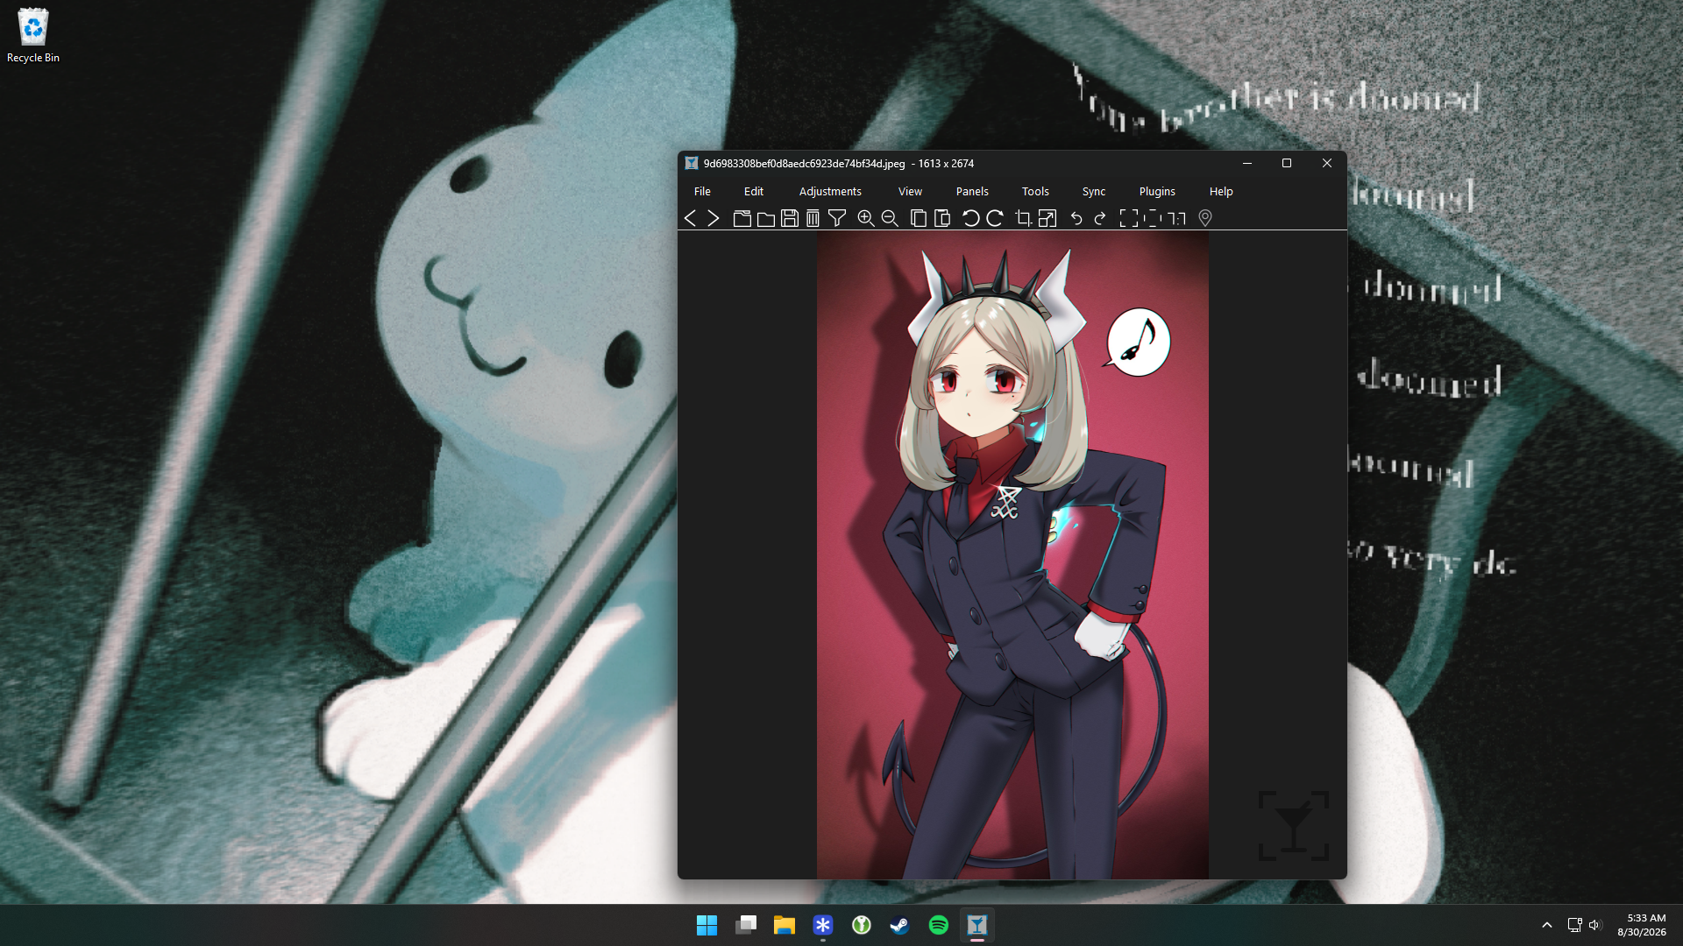
Task: Click the plain folder icon beside Save
Action: coord(766,218)
